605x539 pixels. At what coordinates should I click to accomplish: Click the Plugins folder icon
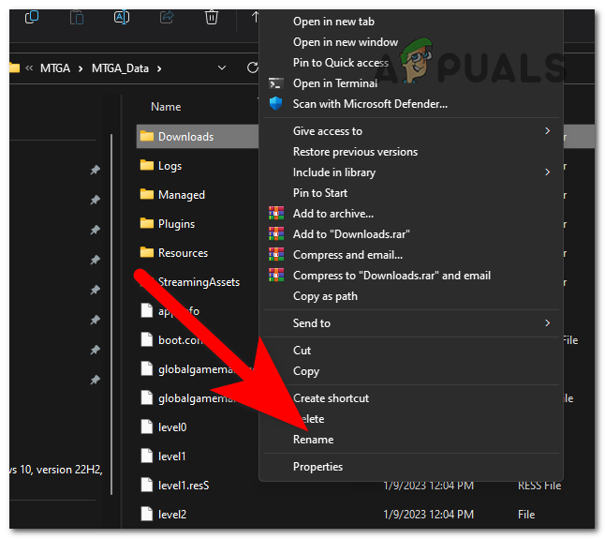tap(147, 223)
